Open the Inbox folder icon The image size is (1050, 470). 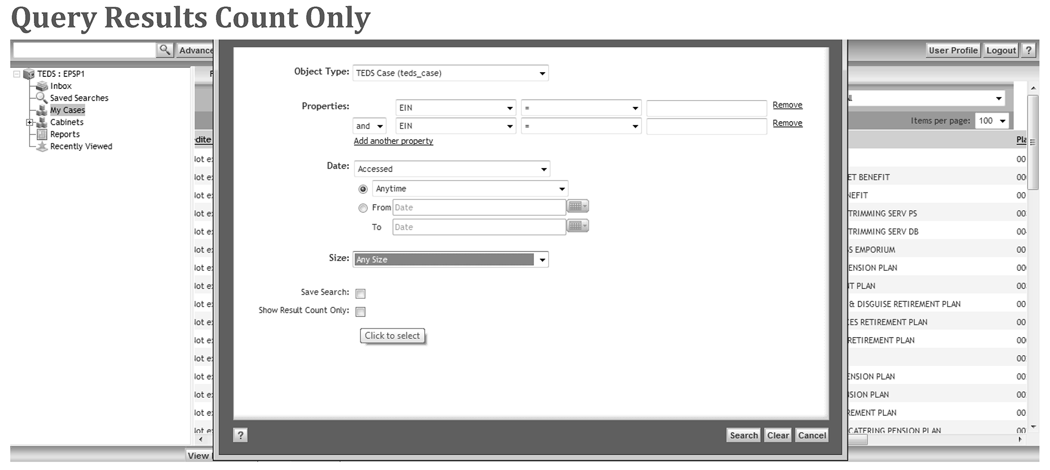(x=42, y=86)
